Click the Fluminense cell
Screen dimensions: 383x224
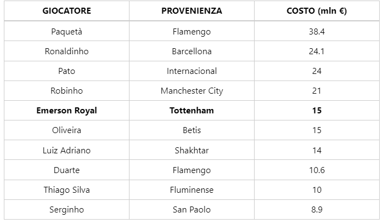(x=191, y=189)
